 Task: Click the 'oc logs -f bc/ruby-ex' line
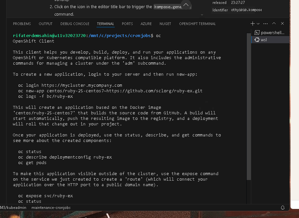[x=45, y=96]
